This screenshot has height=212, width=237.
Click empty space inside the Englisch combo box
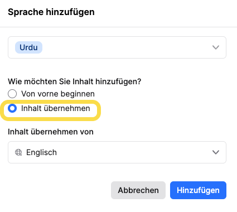tap(134, 152)
